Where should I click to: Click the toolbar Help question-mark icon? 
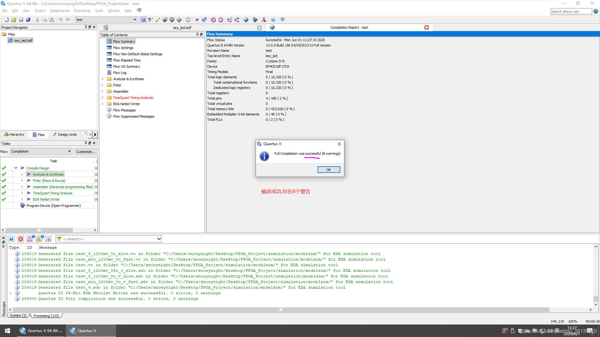273,20
